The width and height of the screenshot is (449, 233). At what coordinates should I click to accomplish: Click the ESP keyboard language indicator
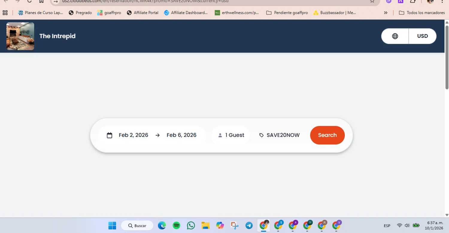(x=387, y=226)
